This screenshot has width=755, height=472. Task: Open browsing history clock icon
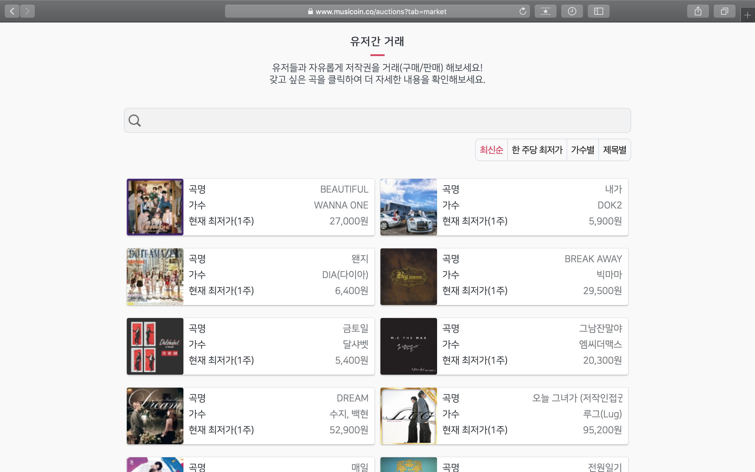tap(572, 12)
